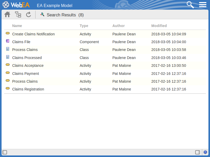Click the Search Results magnifier icon
This screenshot has width=210, height=157.
coord(42,15)
